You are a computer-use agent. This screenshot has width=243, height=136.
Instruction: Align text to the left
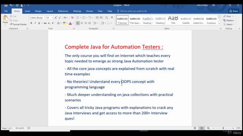click(x=78, y=23)
